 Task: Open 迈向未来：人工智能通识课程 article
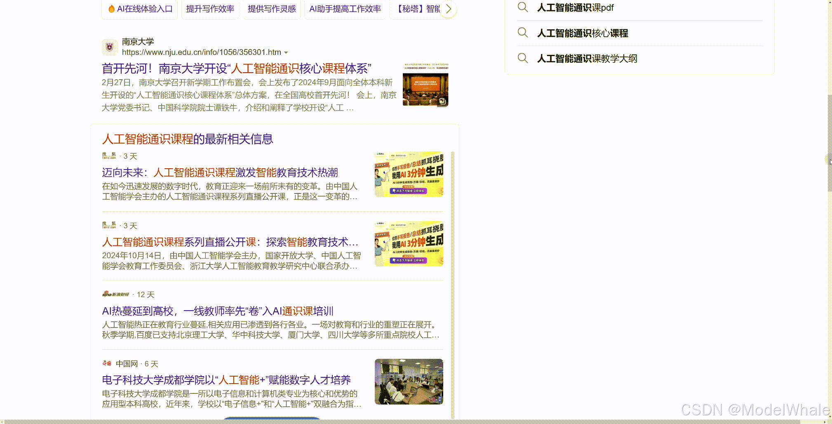[220, 172]
